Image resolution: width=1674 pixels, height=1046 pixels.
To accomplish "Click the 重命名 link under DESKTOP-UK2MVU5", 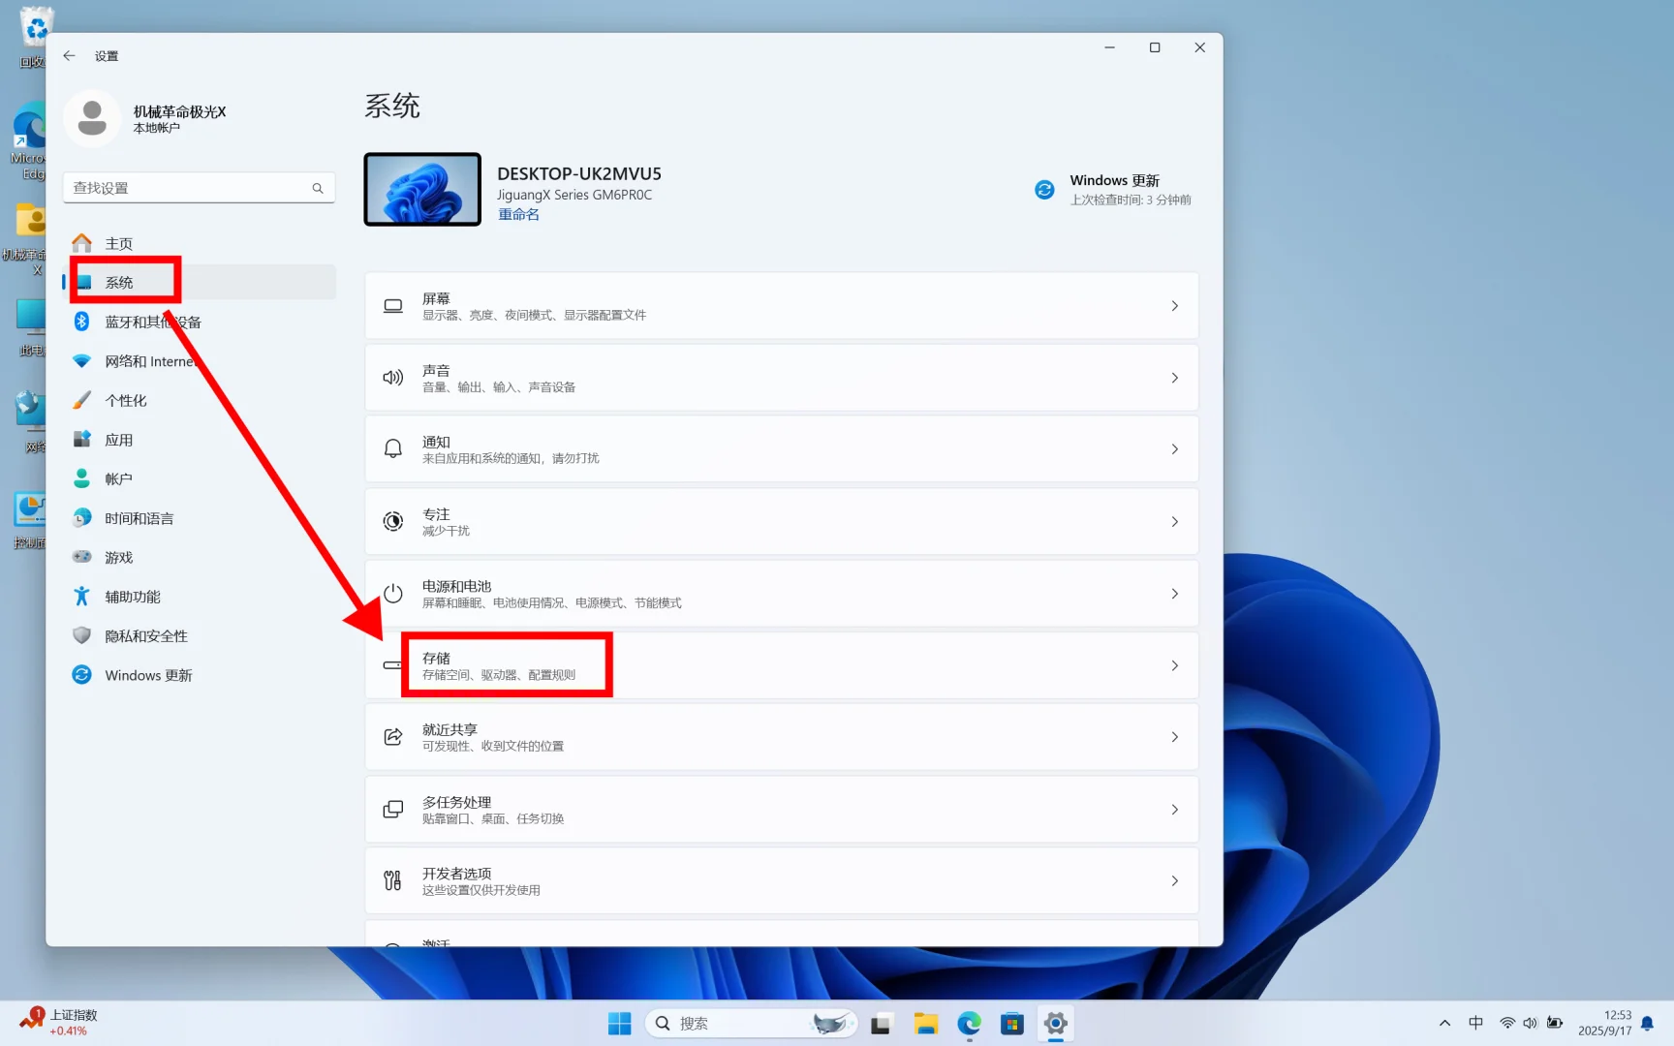I will coord(518,214).
